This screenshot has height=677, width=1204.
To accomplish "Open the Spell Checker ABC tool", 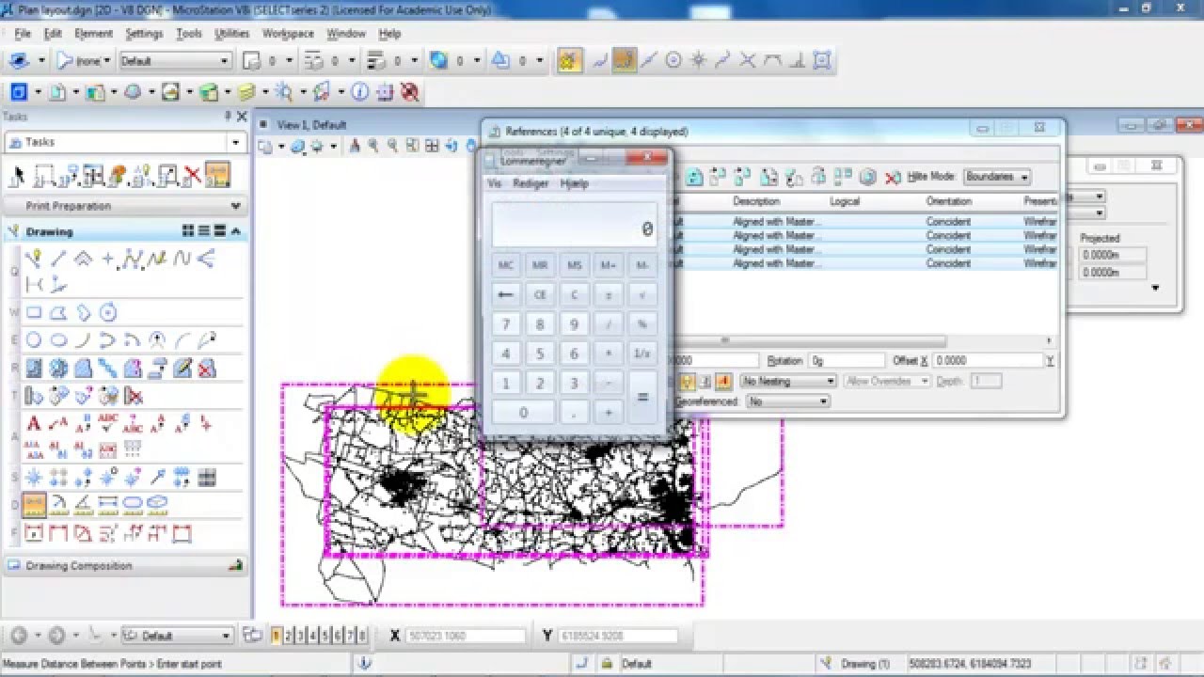I will pos(108,423).
